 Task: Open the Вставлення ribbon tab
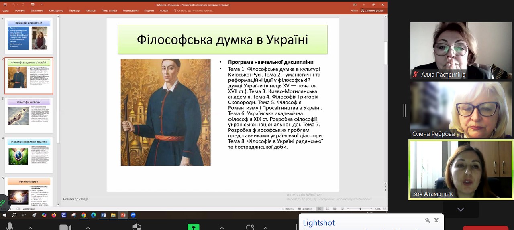point(37,10)
